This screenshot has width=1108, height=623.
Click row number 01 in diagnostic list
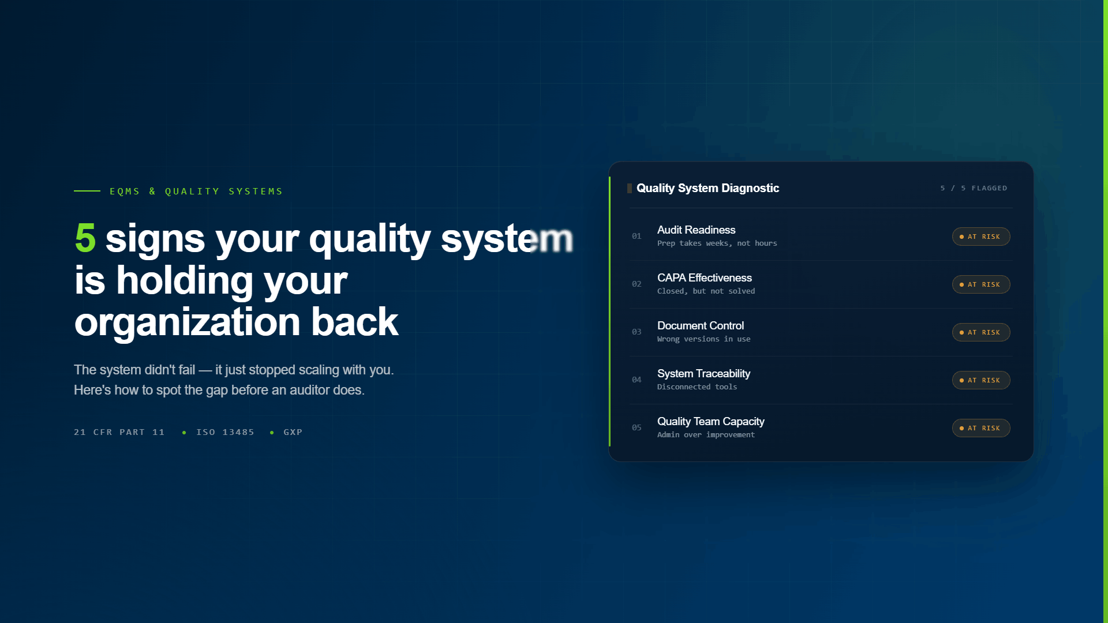point(637,236)
